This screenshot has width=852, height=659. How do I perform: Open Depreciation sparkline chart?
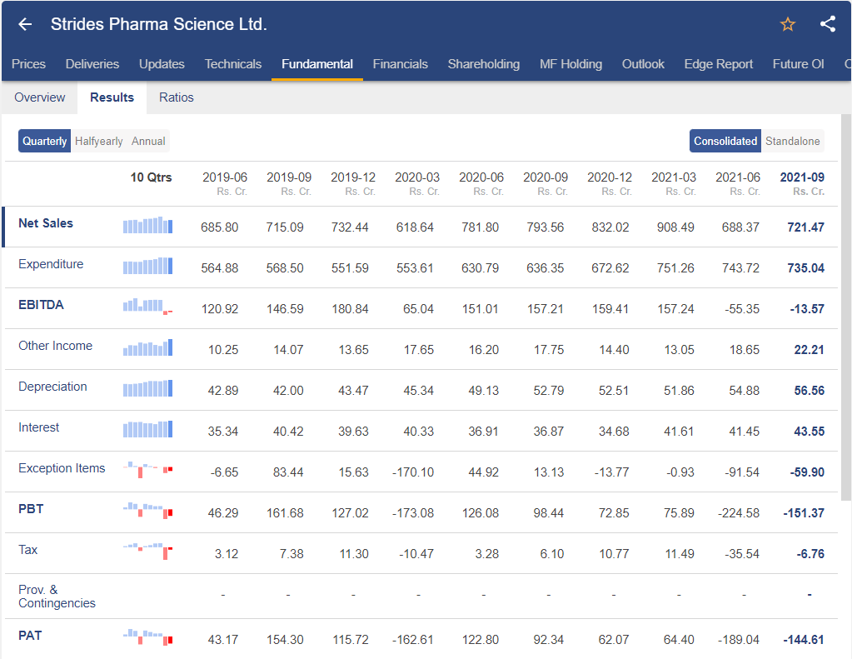click(147, 388)
